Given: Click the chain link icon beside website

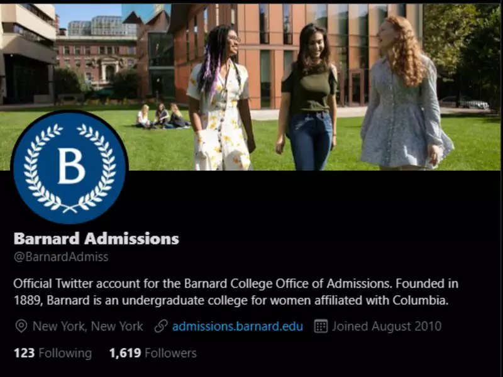Looking at the screenshot, I should pyautogui.click(x=161, y=326).
